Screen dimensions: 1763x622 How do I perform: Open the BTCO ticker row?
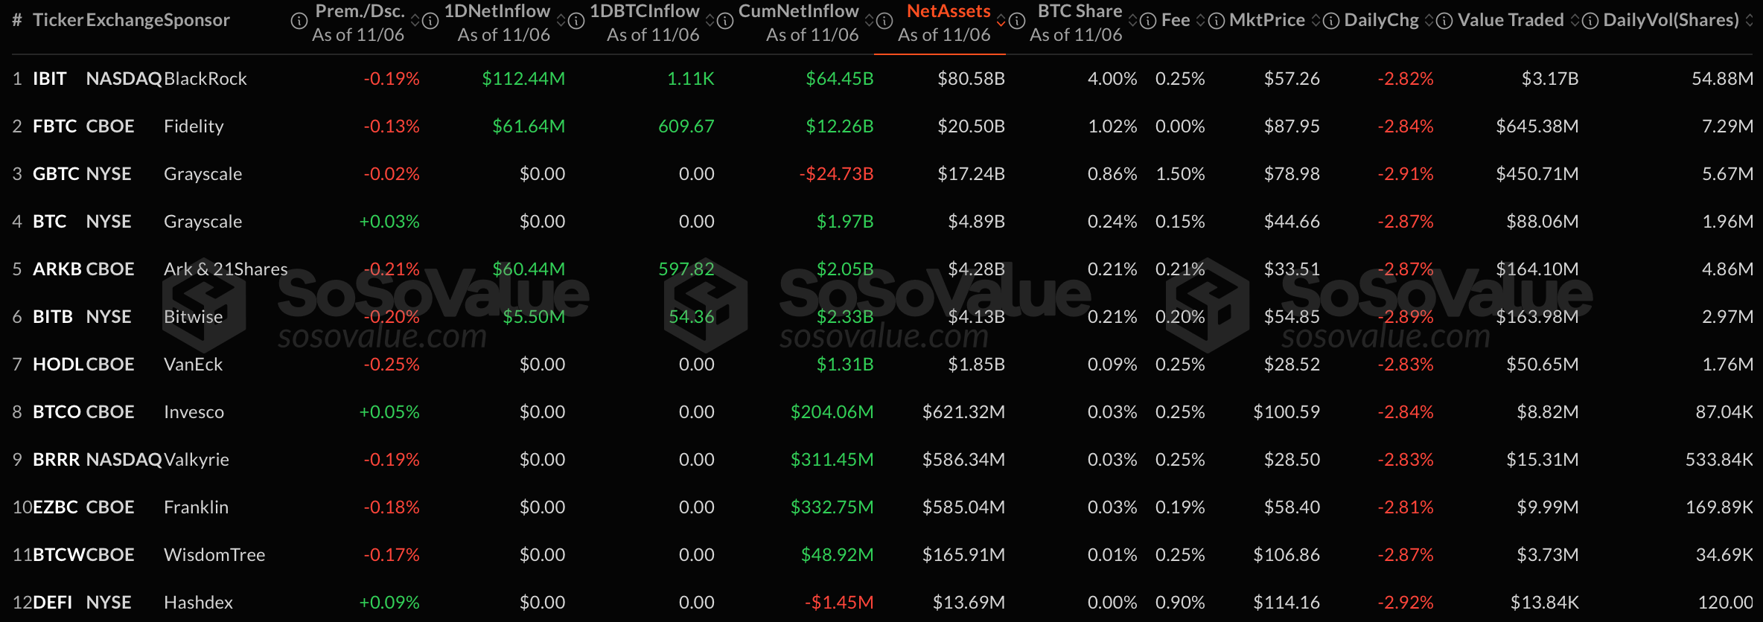point(57,411)
